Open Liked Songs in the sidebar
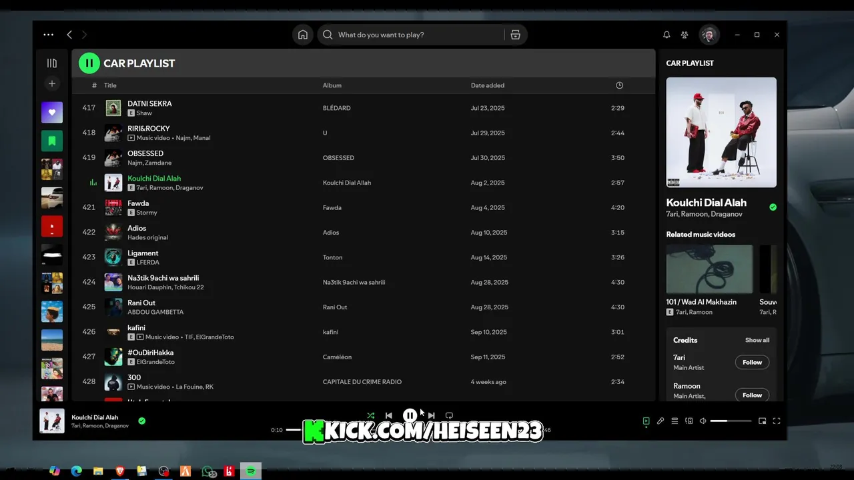The image size is (854, 480). (x=52, y=113)
